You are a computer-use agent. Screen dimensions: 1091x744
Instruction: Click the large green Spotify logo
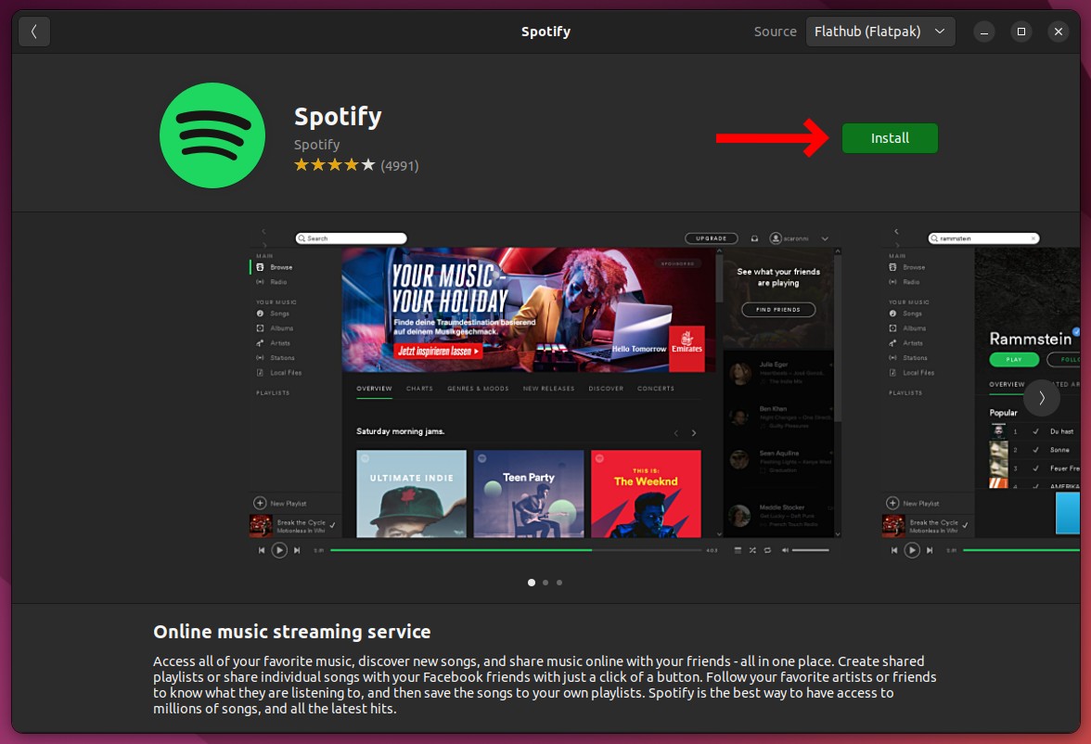[x=212, y=135]
